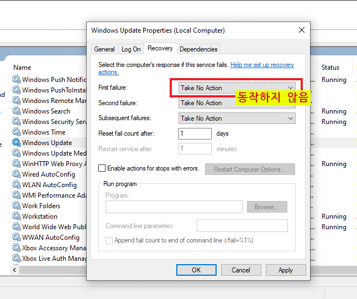Click gear icon beside Windows Update Medic
This screenshot has width=357, height=299.
(17, 153)
